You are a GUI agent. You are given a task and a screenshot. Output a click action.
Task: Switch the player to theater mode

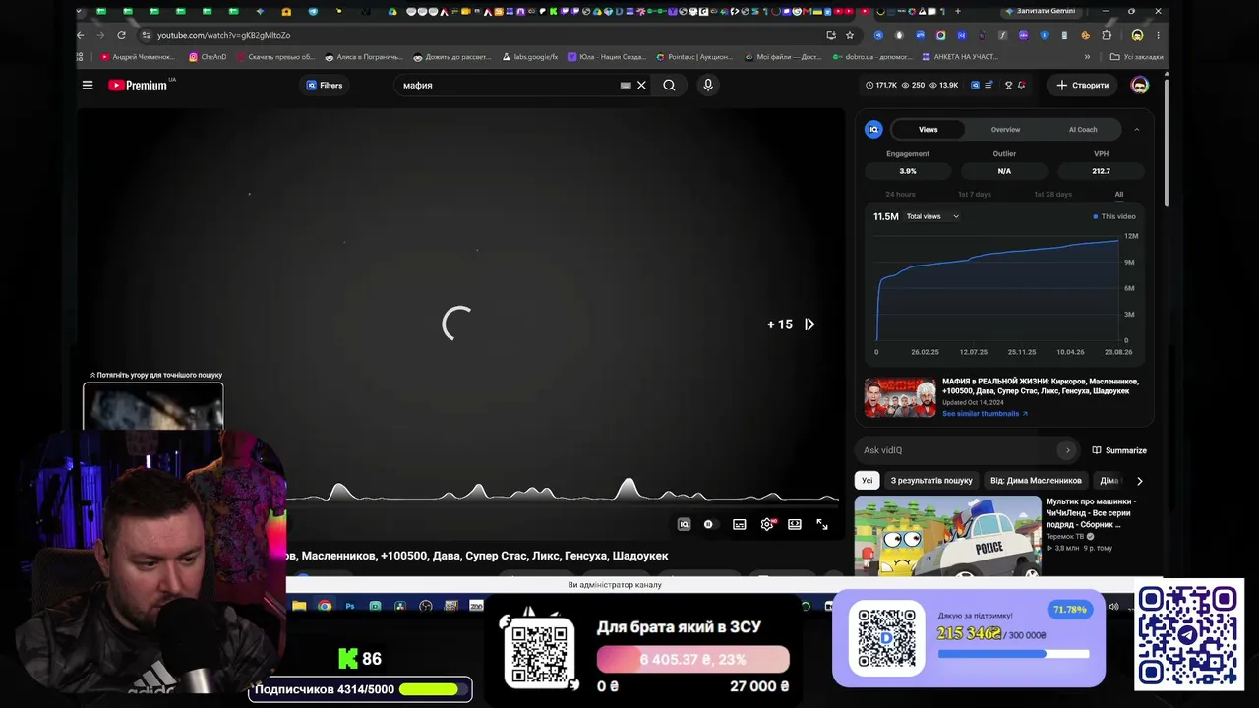[795, 525]
